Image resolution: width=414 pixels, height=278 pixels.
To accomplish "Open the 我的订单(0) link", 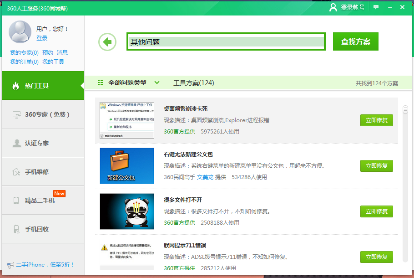I will (24, 62).
